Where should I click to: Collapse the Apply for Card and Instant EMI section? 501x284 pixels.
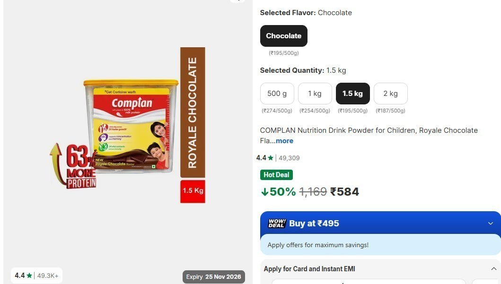[493, 269]
